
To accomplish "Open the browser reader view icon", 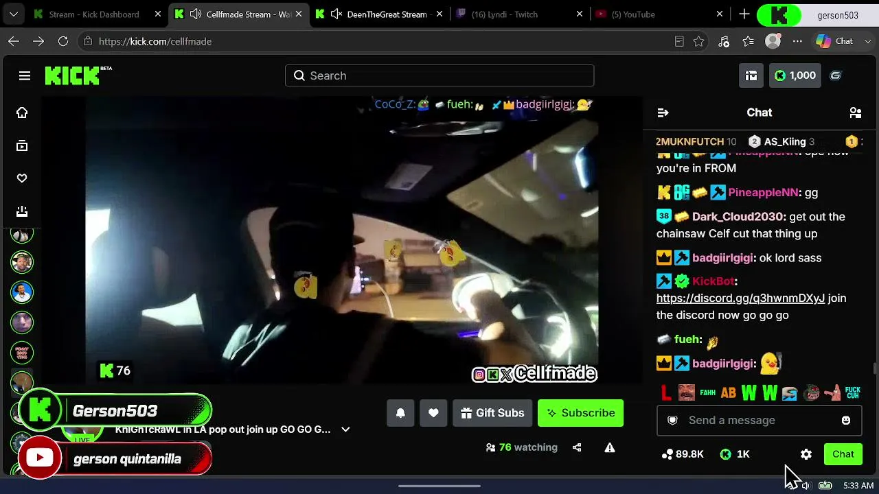I will (679, 41).
